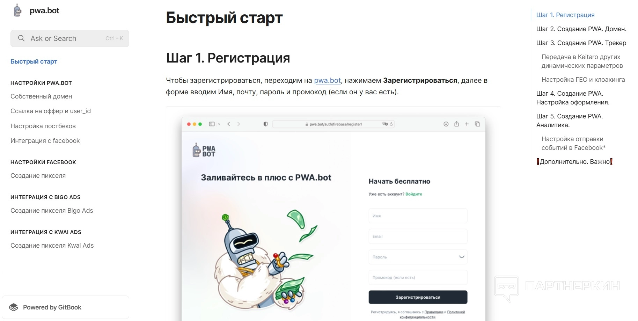Click the sidebar toggle icon in browser screenshot

click(212, 124)
